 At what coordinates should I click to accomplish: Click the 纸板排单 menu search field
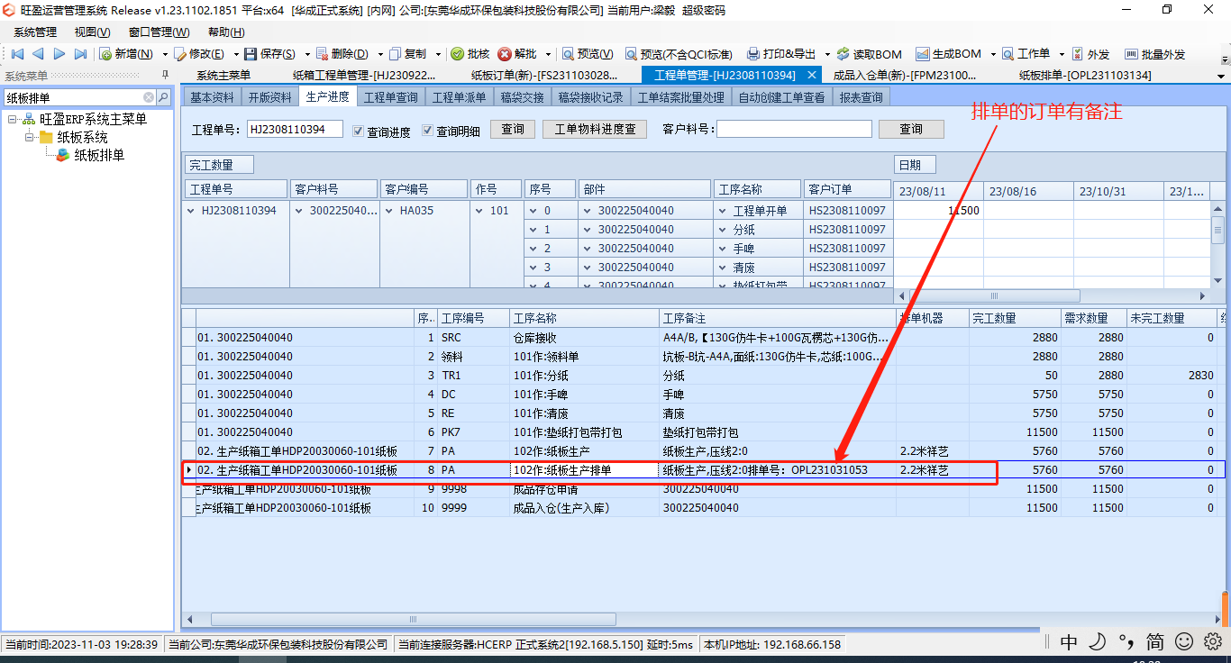pyautogui.click(x=72, y=97)
